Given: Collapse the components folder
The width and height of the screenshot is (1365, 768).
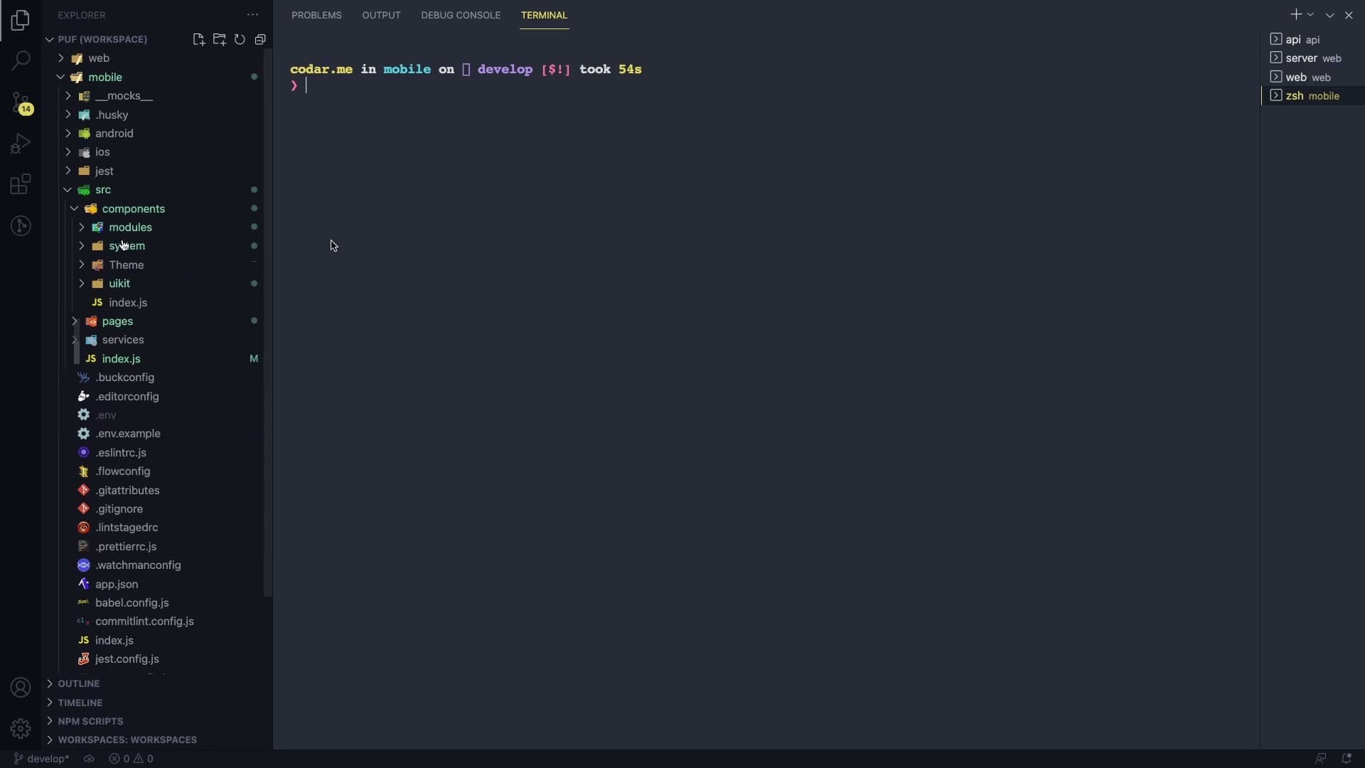Looking at the screenshot, I should click(133, 208).
